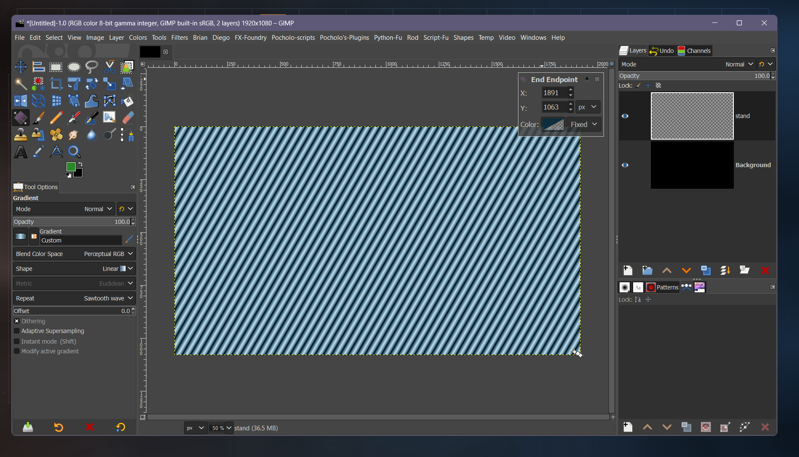Open the Script-Fu menu

pyautogui.click(x=436, y=38)
